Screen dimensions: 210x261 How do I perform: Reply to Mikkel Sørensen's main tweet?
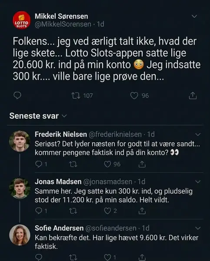pyautogui.click(x=17, y=96)
